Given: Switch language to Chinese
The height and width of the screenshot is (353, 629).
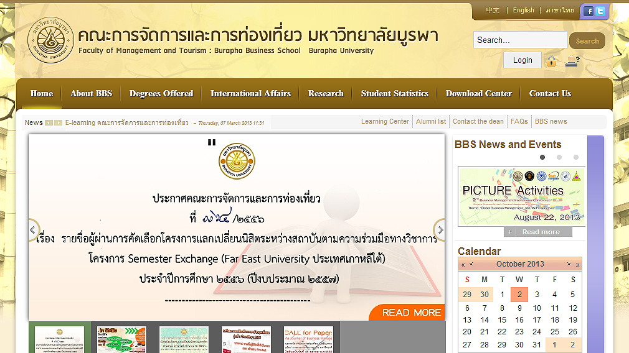Looking at the screenshot, I should pyautogui.click(x=493, y=10).
